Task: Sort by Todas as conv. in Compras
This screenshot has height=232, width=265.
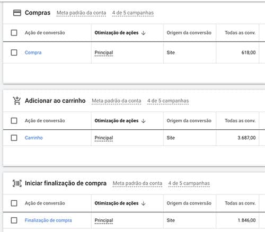Action: tap(240, 33)
